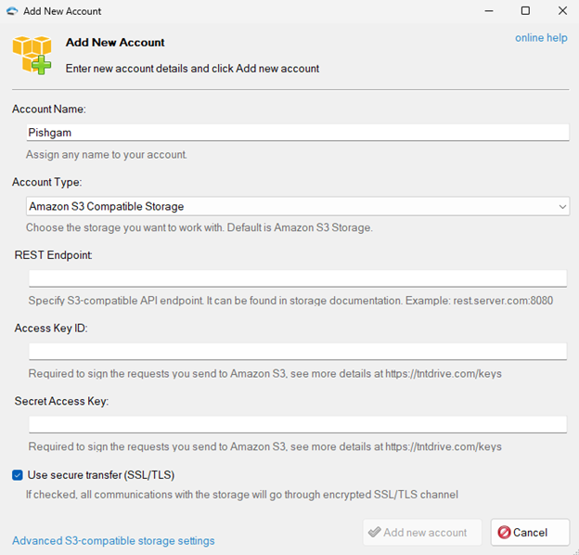Click 'Assign any name to your account' hint
This screenshot has height=555, width=579.
pos(107,154)
